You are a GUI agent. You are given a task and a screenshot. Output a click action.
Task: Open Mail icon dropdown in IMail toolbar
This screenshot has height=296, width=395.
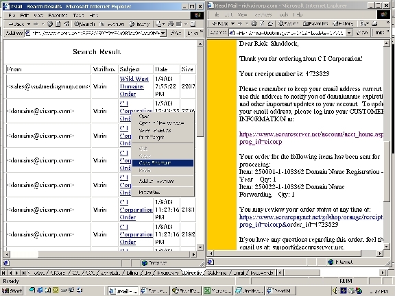[164, 24]
